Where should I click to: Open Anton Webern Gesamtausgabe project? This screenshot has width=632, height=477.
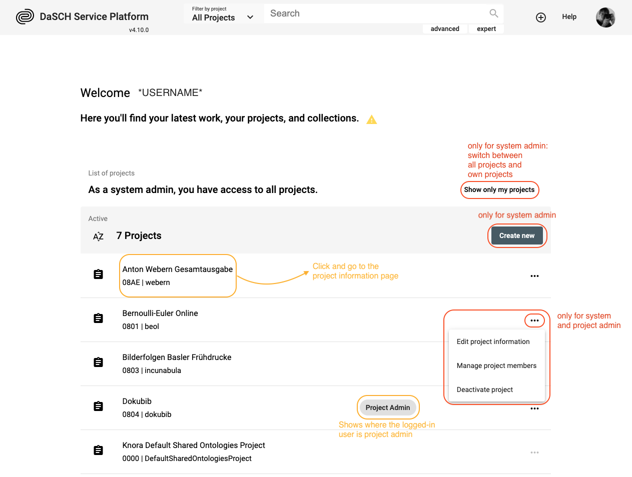178,269
